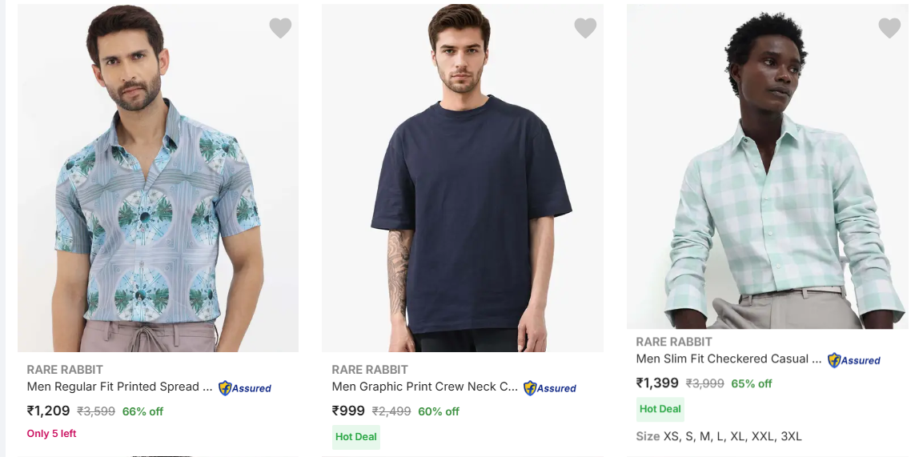Click Assured badge on printed shirt
Screen dimensions: 923x457
coord(245,388)
